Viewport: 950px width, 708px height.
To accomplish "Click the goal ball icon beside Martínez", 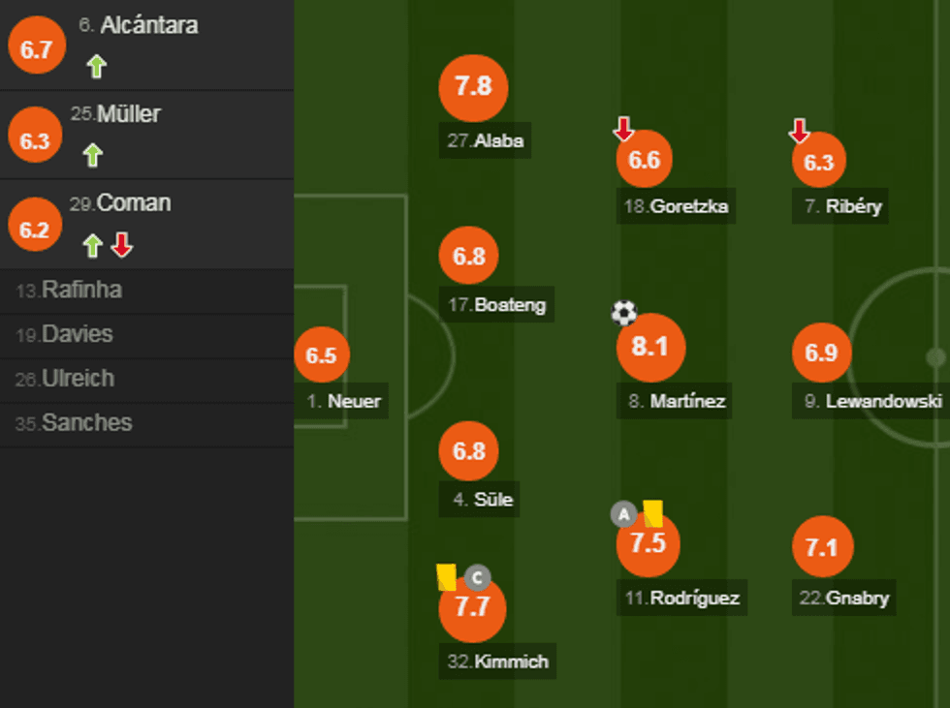I will 624,313.
